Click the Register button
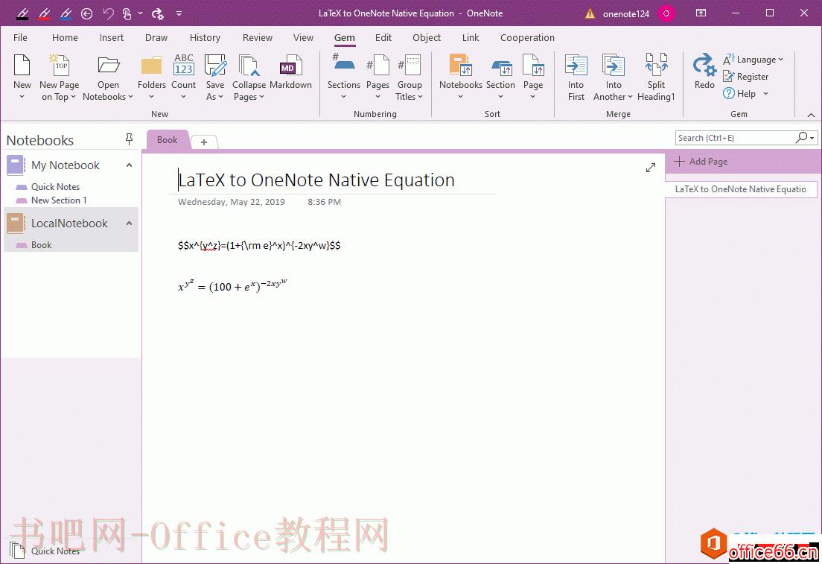This screenshot has height=564, width=822. (x=745, y=77)
